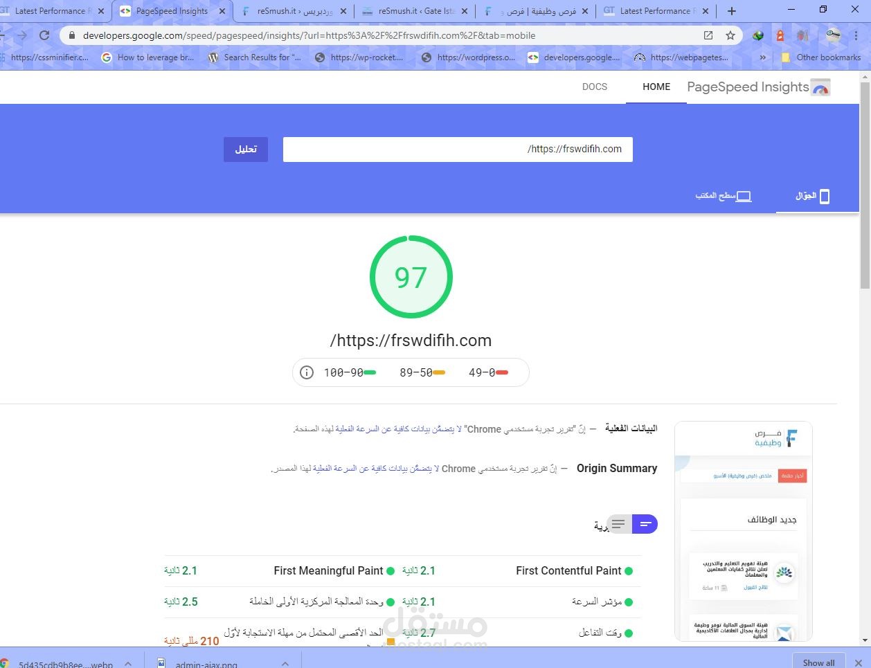Viewport: 871px width, 668px height.
Task: Click the وقت التفاعل metric label
Action: point(600,633)
